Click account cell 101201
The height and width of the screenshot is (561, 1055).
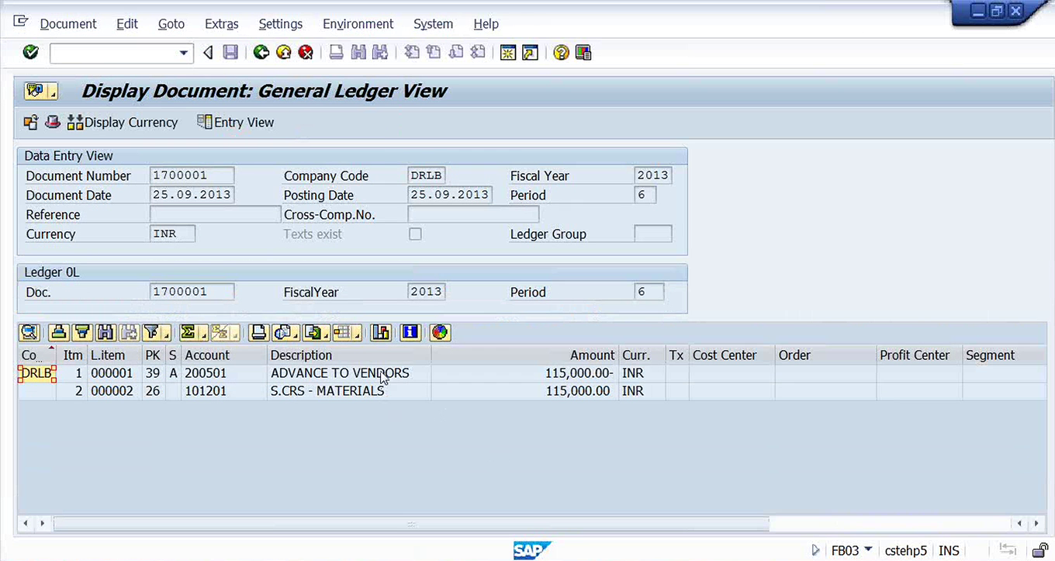223,391
